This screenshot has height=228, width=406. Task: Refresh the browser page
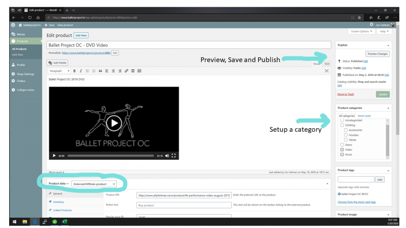click(30, 18)
